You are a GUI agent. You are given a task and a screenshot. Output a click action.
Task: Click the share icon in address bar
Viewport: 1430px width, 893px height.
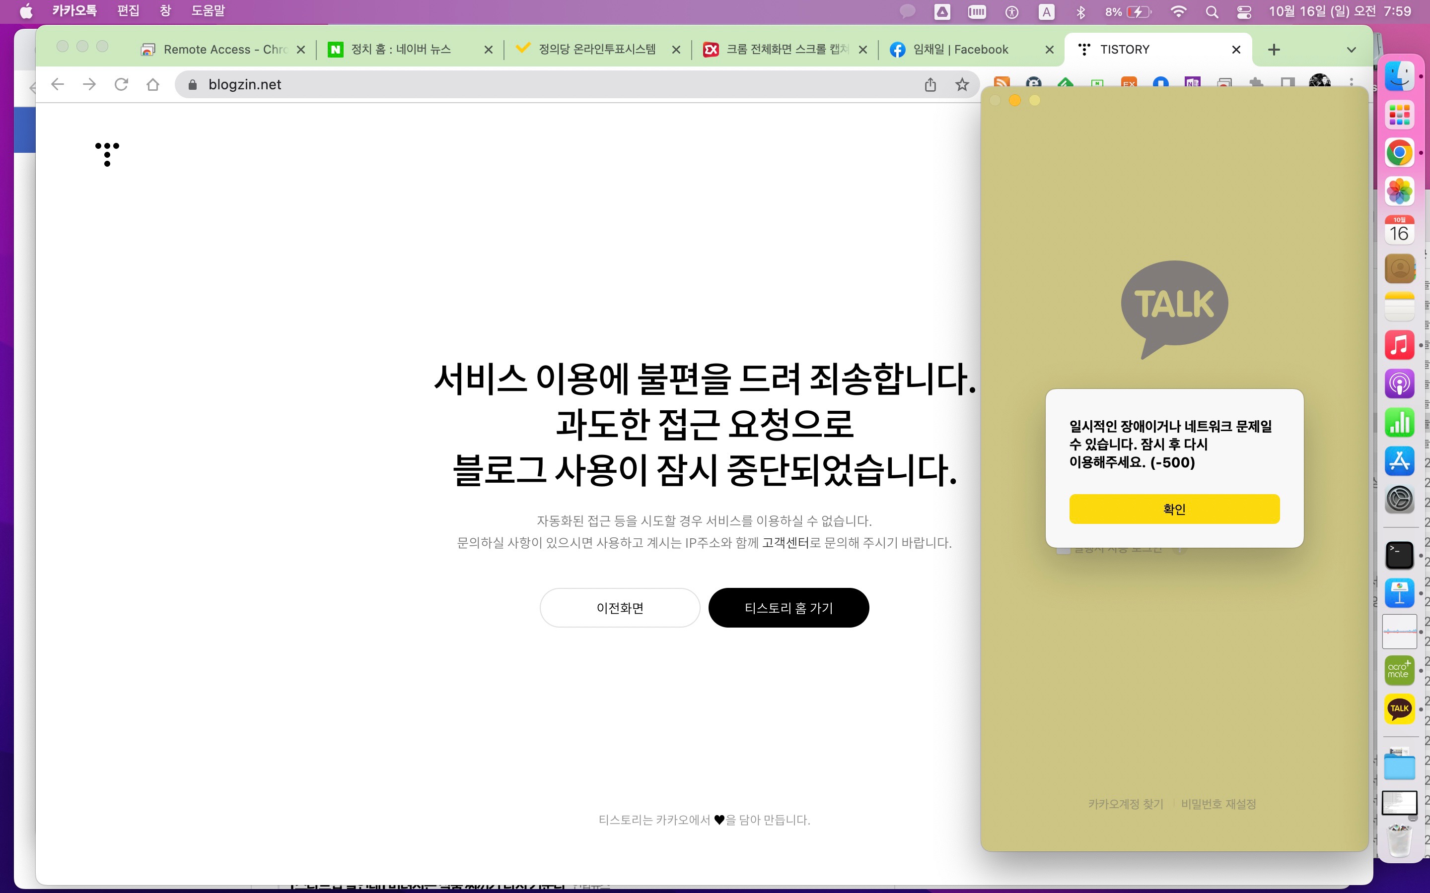click(x=930, y=84)
